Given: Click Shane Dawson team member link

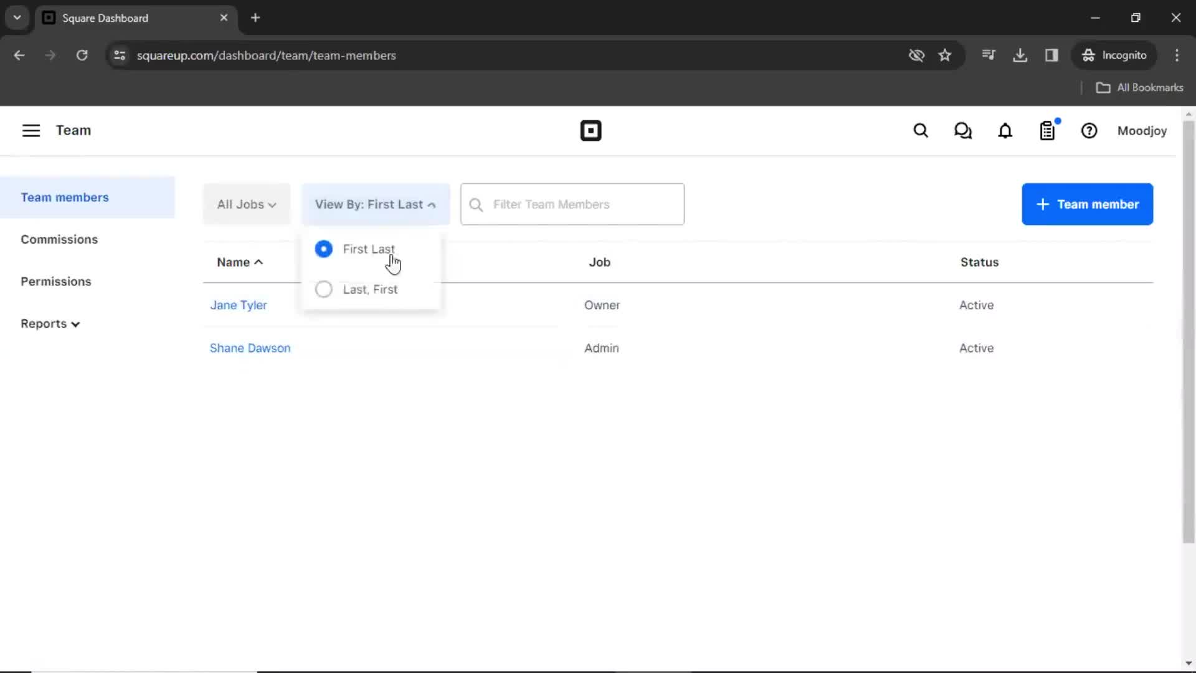Looking at the screenshot, I should point(250,348).
